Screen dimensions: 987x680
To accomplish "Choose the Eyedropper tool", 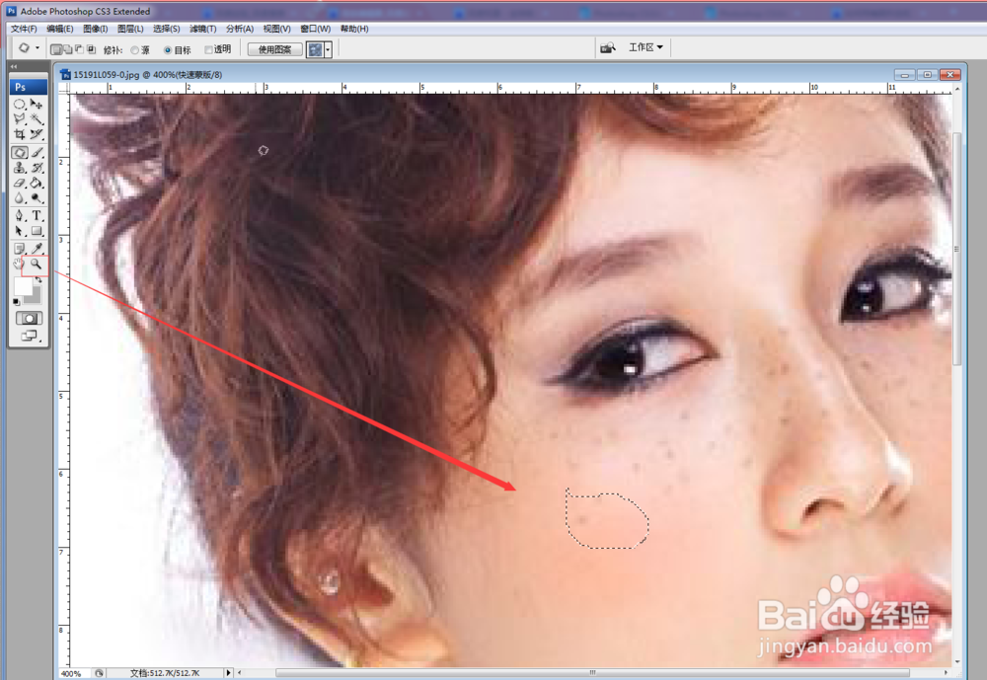I will pos(36,247).
